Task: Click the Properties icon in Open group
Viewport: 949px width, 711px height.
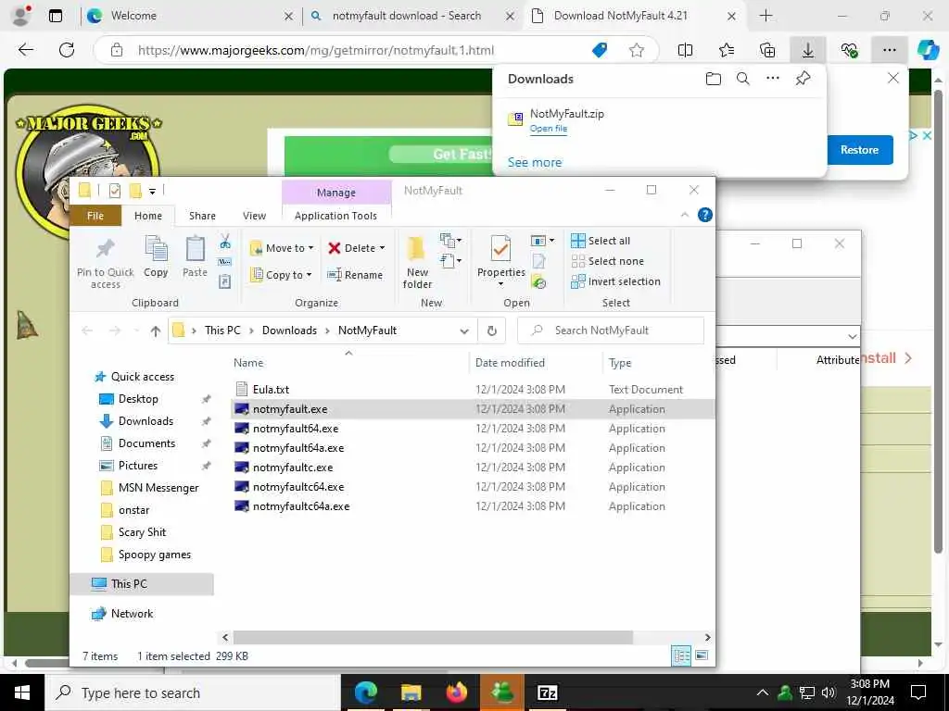Action: 500,249
